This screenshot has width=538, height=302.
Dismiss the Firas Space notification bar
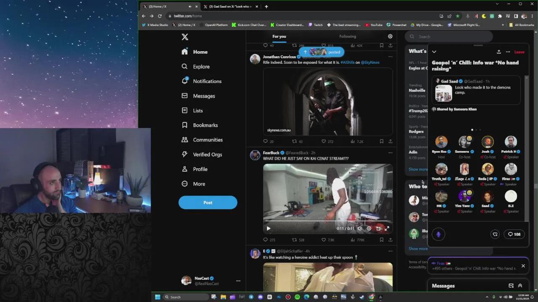[x=523, y=266]
